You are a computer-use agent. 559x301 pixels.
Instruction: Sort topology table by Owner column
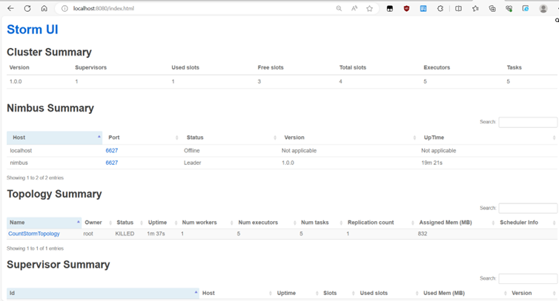click(x=98, y=223)
